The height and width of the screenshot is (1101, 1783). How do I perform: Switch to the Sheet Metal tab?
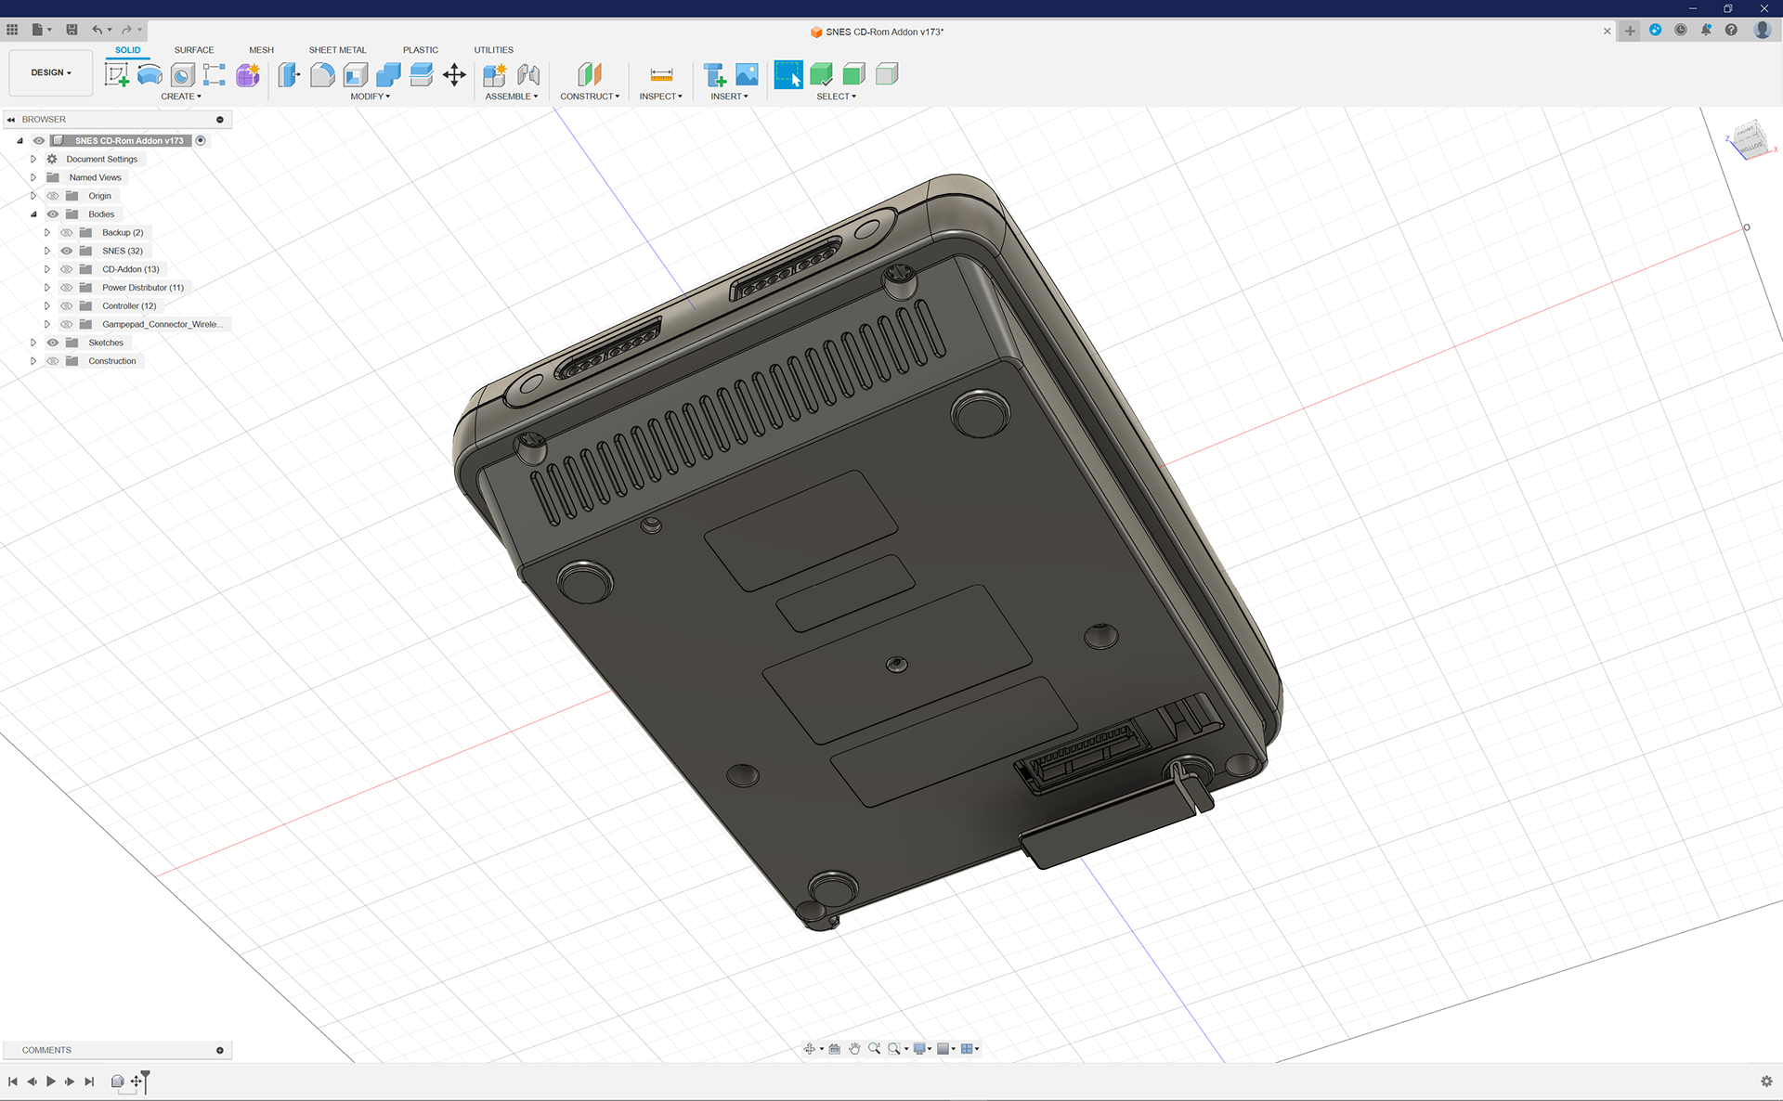click(x=337, y=50)
